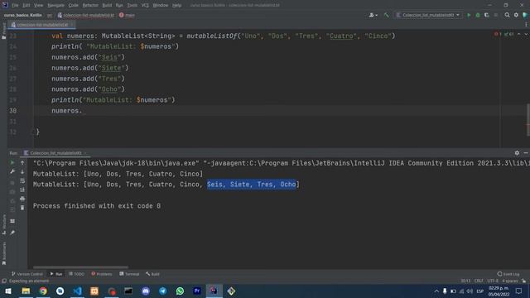Screen dimensions: 530x298
Task: Open the TODO tool window
Action: 76,274
